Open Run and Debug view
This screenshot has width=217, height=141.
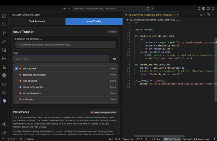(x=4, y=41)
